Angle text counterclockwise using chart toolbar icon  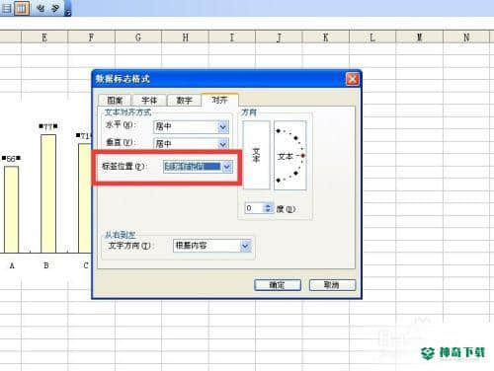click(x=55, y=8)
